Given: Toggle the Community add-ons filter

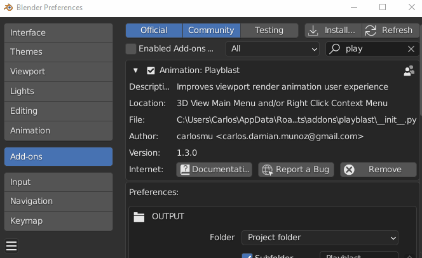Looking at the screenshot, I should [211, 30].
